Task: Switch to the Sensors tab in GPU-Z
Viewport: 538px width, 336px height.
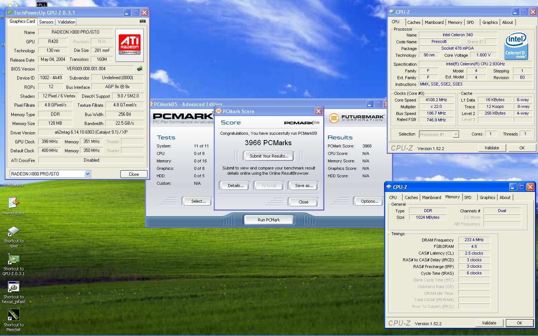Action: [46, 22]
